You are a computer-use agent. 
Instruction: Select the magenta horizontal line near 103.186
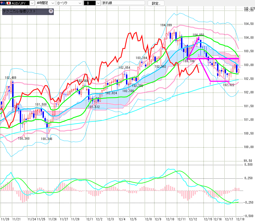pos(217,58)
